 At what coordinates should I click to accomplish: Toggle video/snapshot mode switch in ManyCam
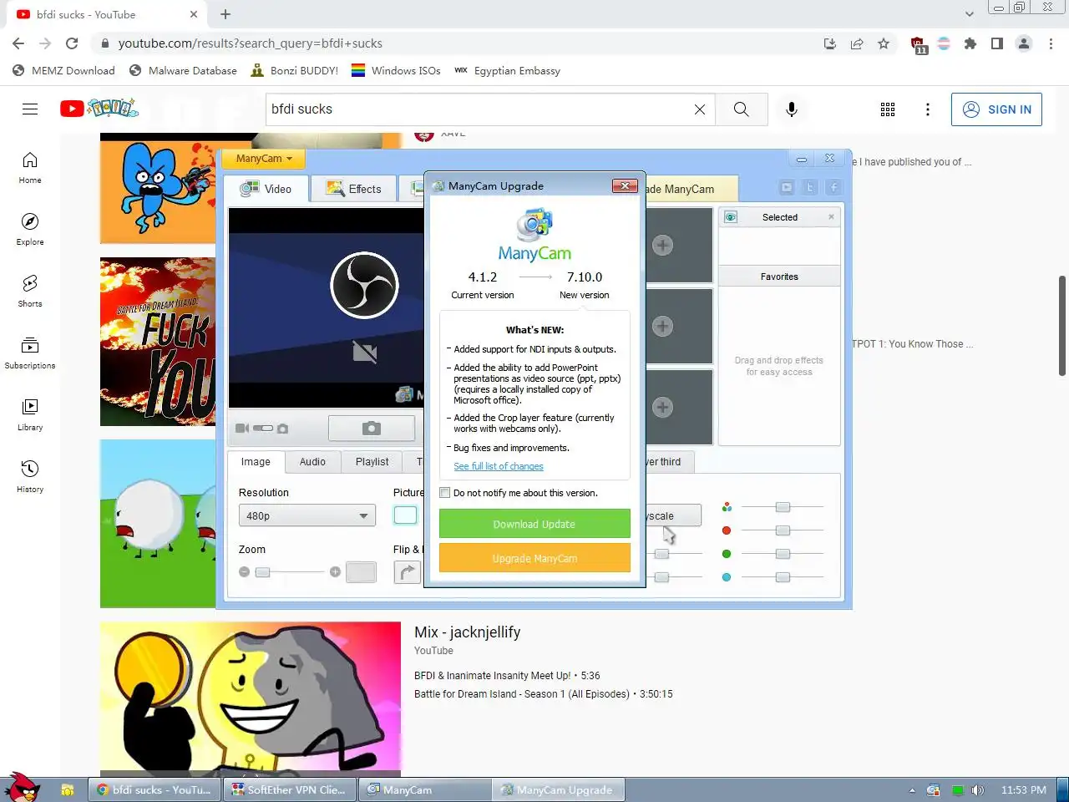click(263, 429)
